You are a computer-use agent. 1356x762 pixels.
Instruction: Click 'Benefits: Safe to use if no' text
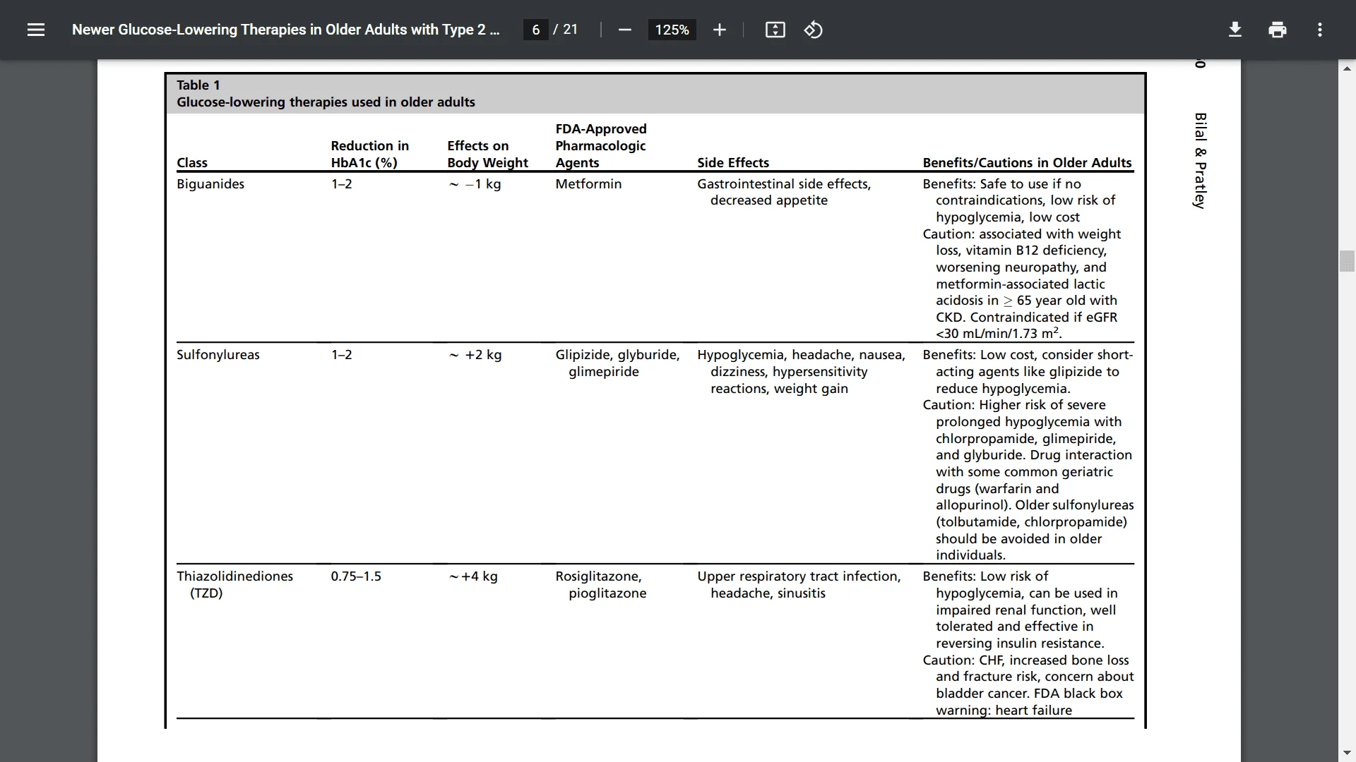[x=1001, y=184]
